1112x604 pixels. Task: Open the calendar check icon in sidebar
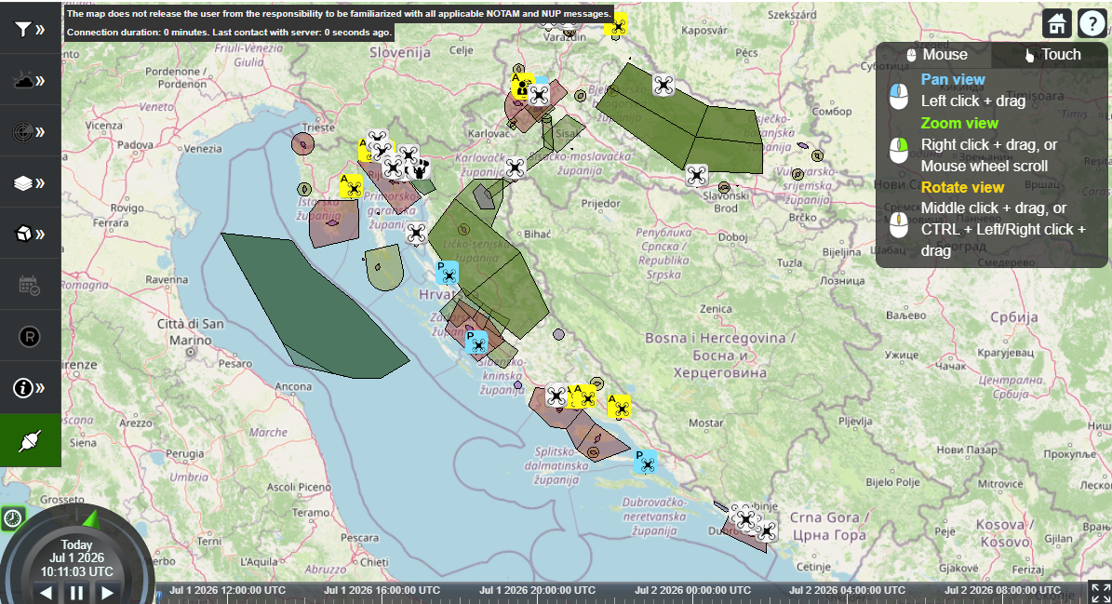click(x=30, y=286)
